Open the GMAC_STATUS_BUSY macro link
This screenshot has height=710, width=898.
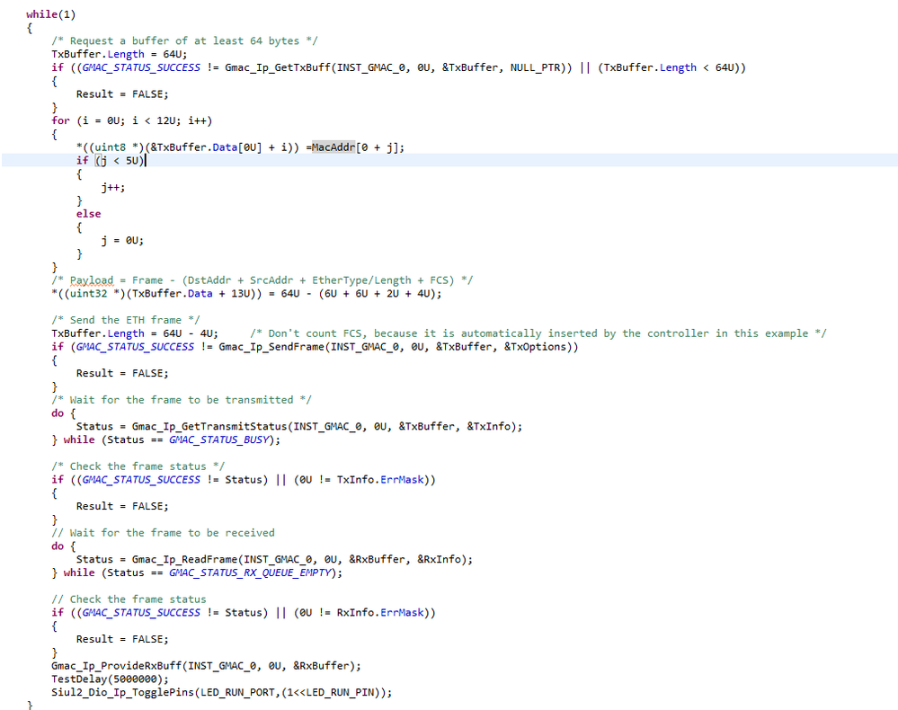coord(218,439)
